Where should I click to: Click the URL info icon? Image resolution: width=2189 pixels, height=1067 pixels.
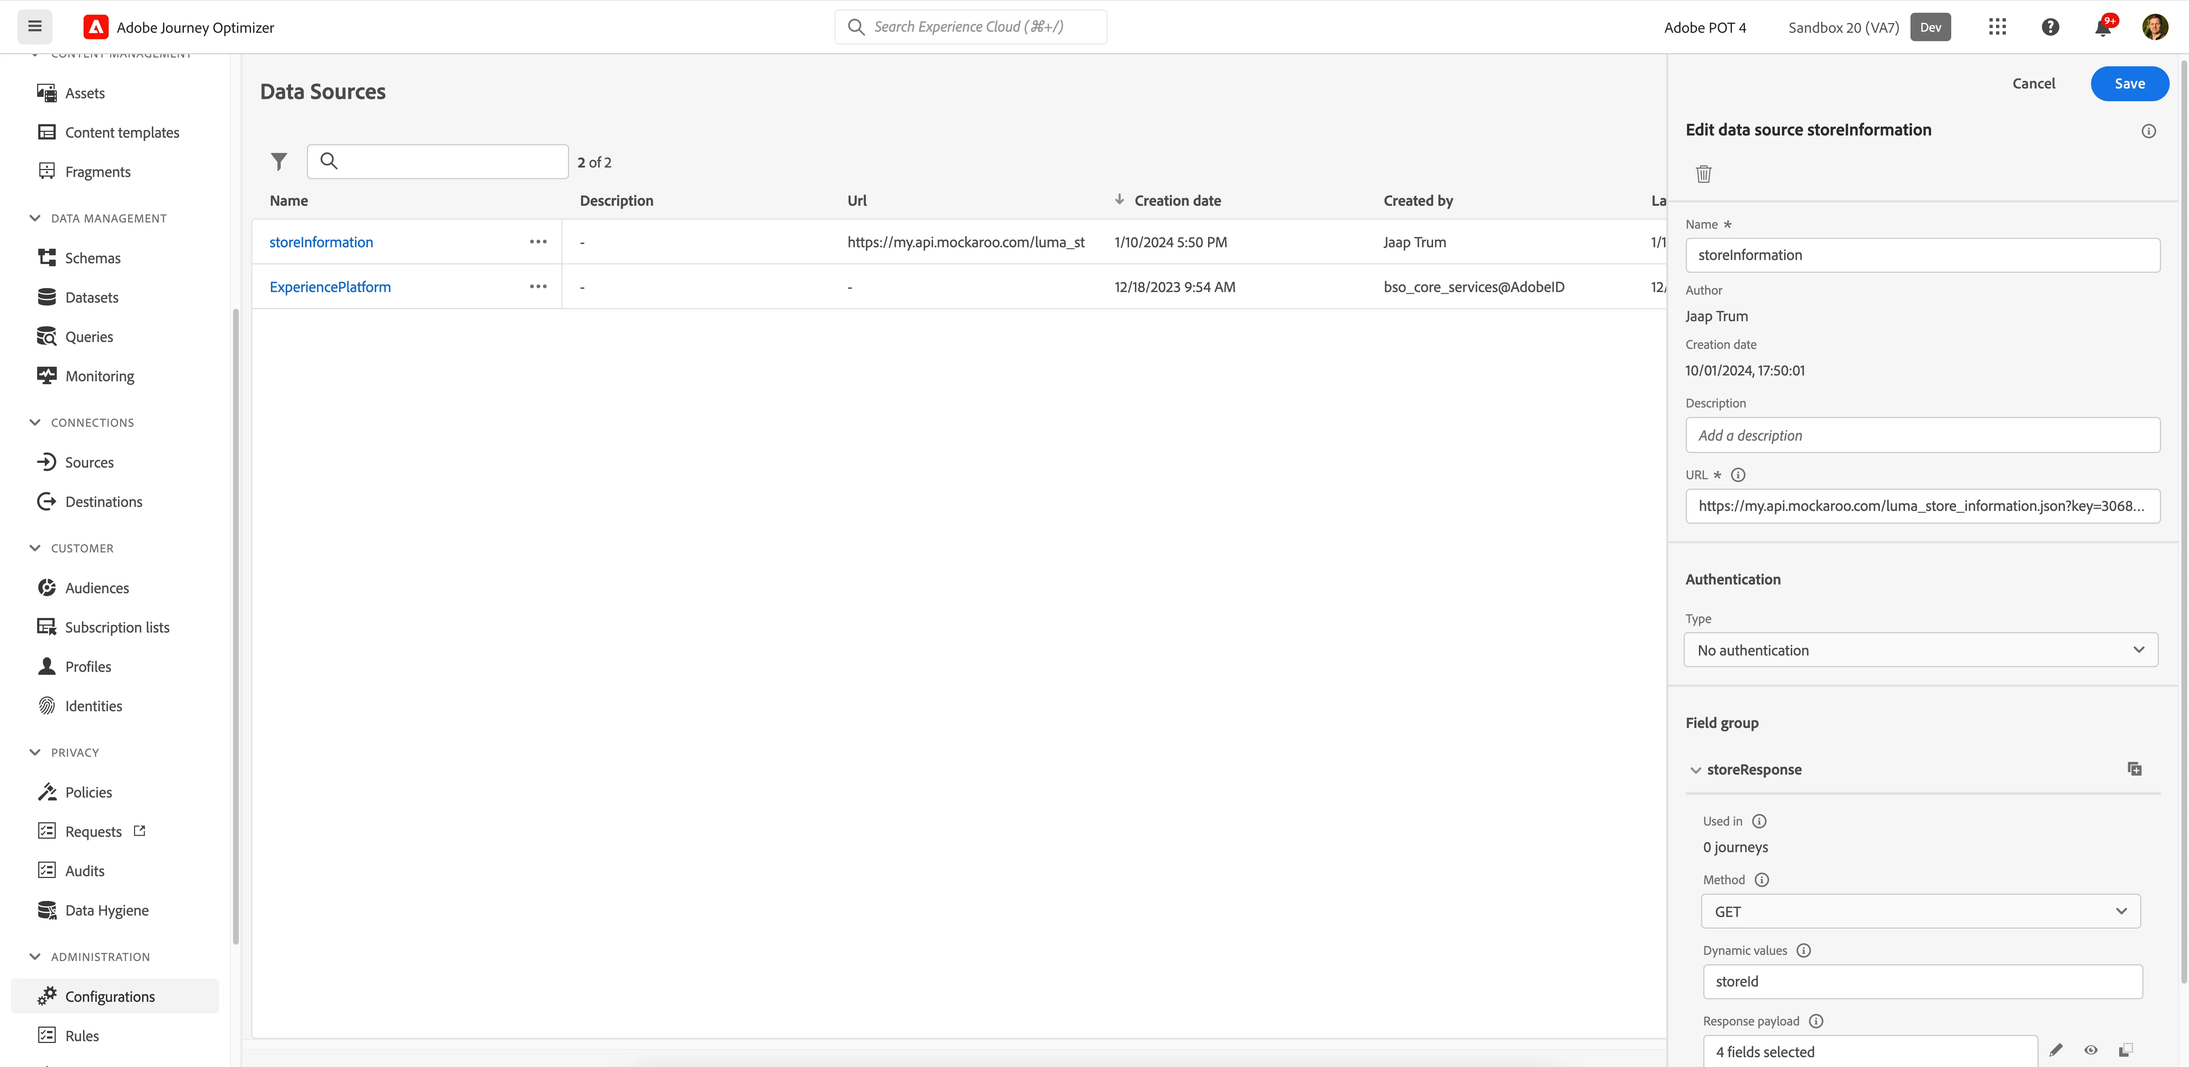pos(1738,475)
